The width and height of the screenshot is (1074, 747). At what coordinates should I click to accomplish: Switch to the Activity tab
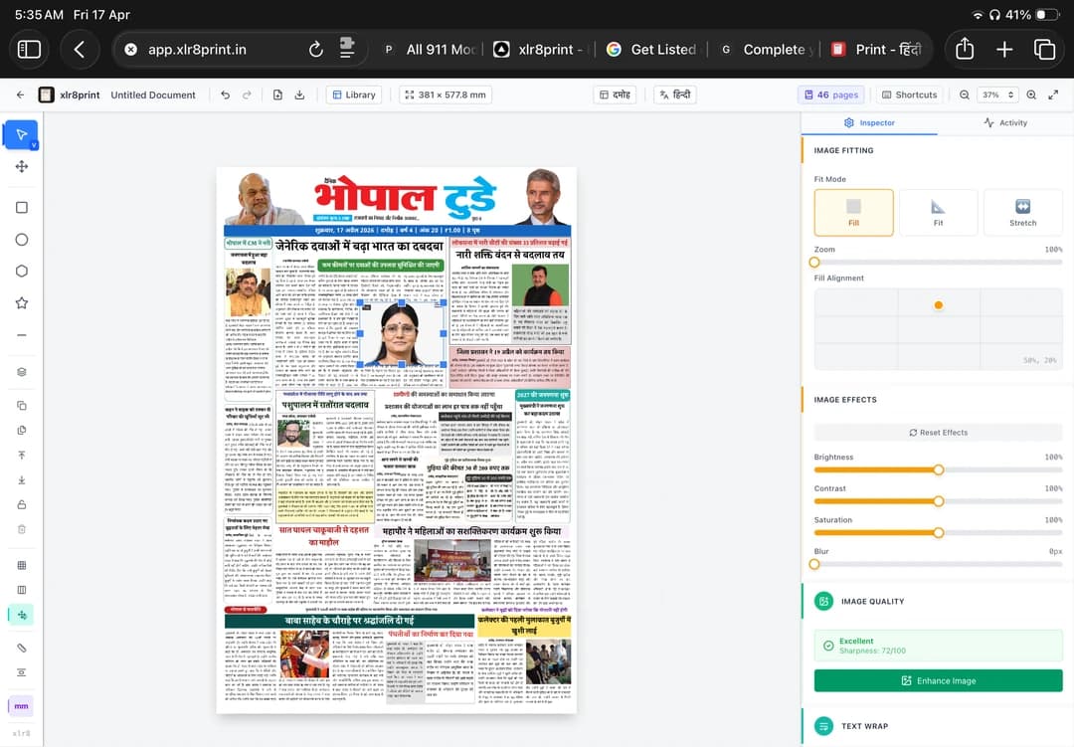(x=1006, y=122)
